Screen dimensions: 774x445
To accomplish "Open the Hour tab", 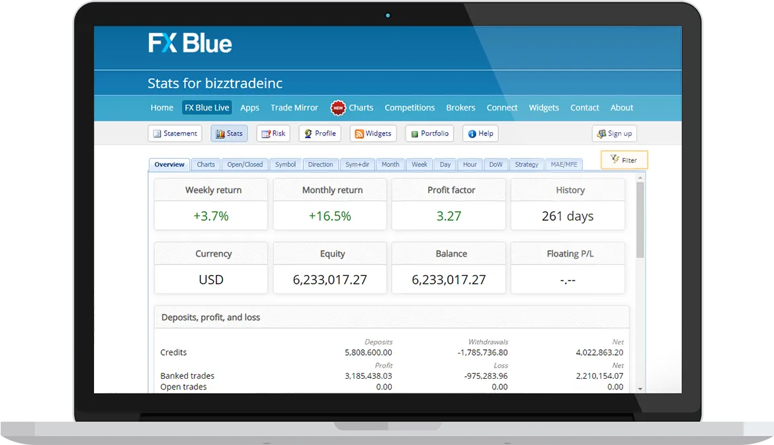I will tap(470, 164).
